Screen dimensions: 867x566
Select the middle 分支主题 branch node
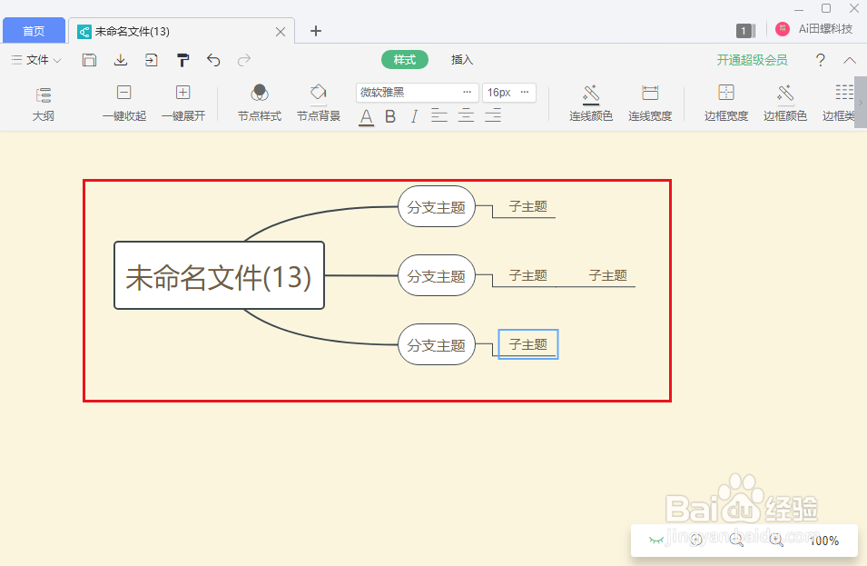pos(437,275)
